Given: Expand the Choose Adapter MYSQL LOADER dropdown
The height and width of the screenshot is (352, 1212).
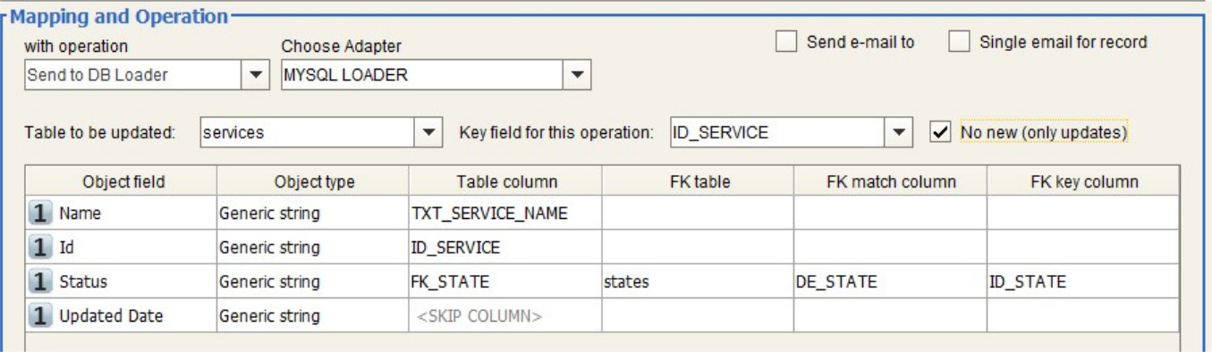Looking at the screenshot, I should click(x=577, y=75).
